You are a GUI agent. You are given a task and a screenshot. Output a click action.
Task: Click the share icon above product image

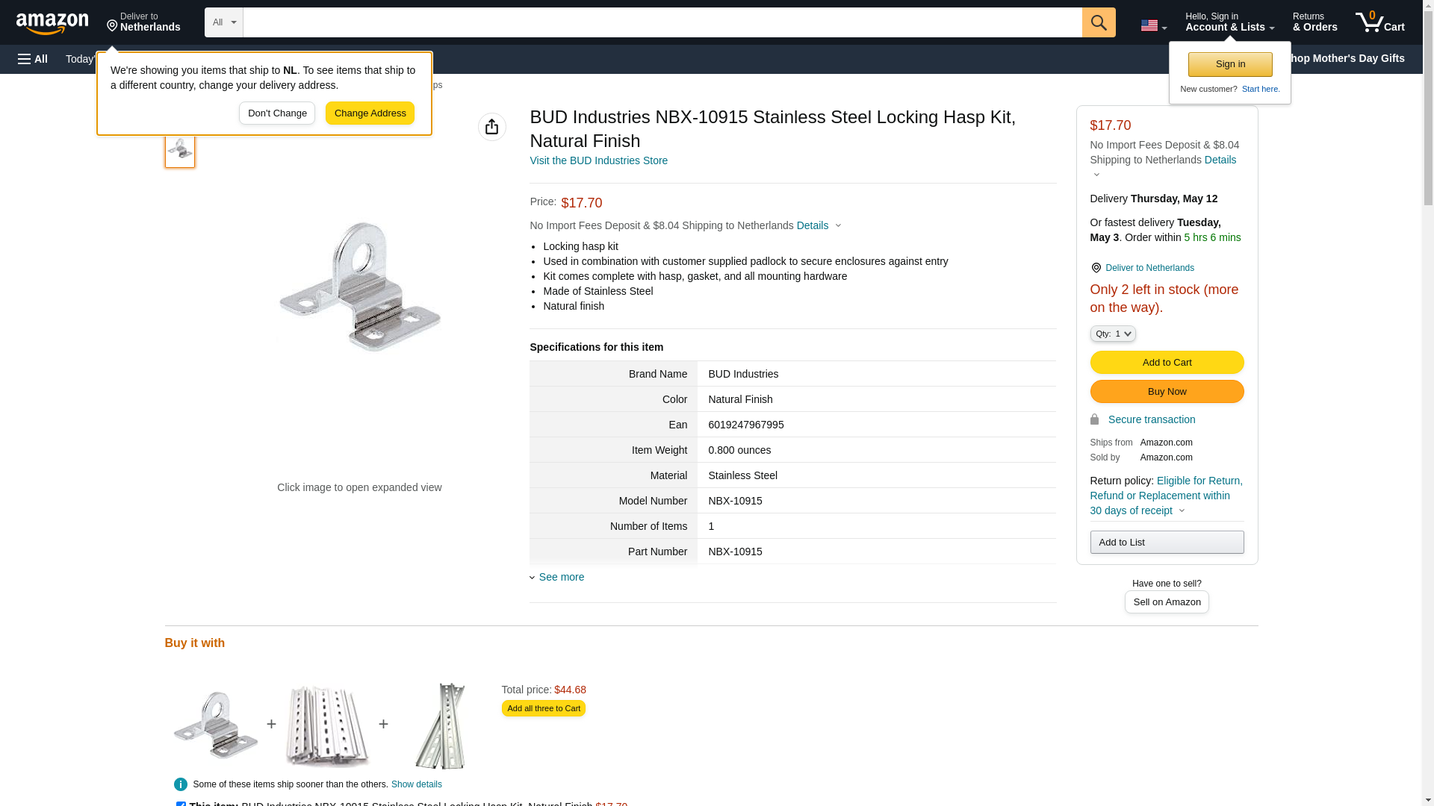tap(491, 127)
